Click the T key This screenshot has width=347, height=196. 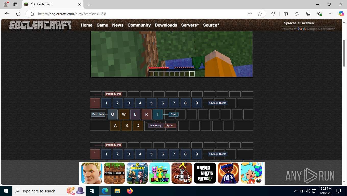pyautogui.click(x=158, y=114)
